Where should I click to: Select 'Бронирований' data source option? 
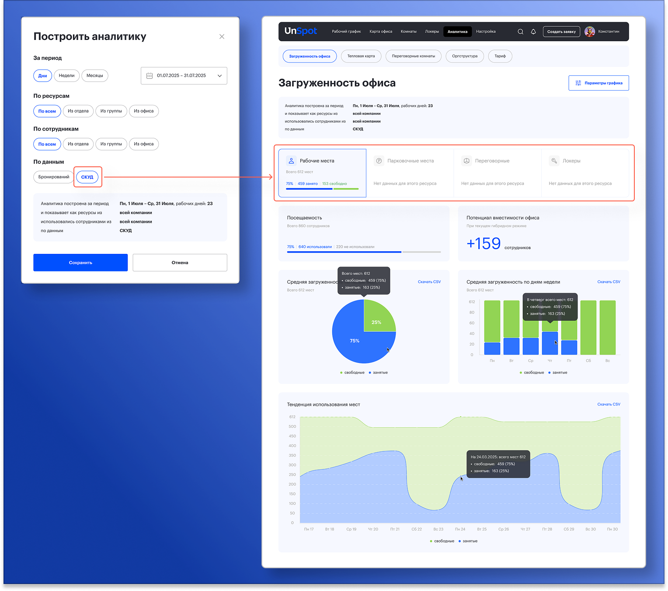(54, 177)
